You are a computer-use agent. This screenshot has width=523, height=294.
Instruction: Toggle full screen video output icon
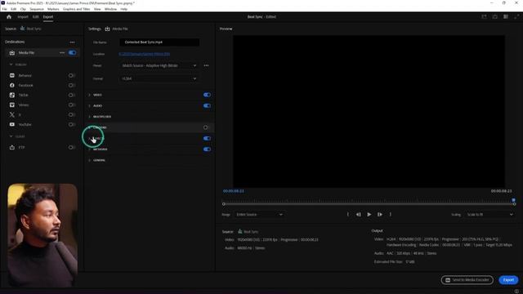516,16
